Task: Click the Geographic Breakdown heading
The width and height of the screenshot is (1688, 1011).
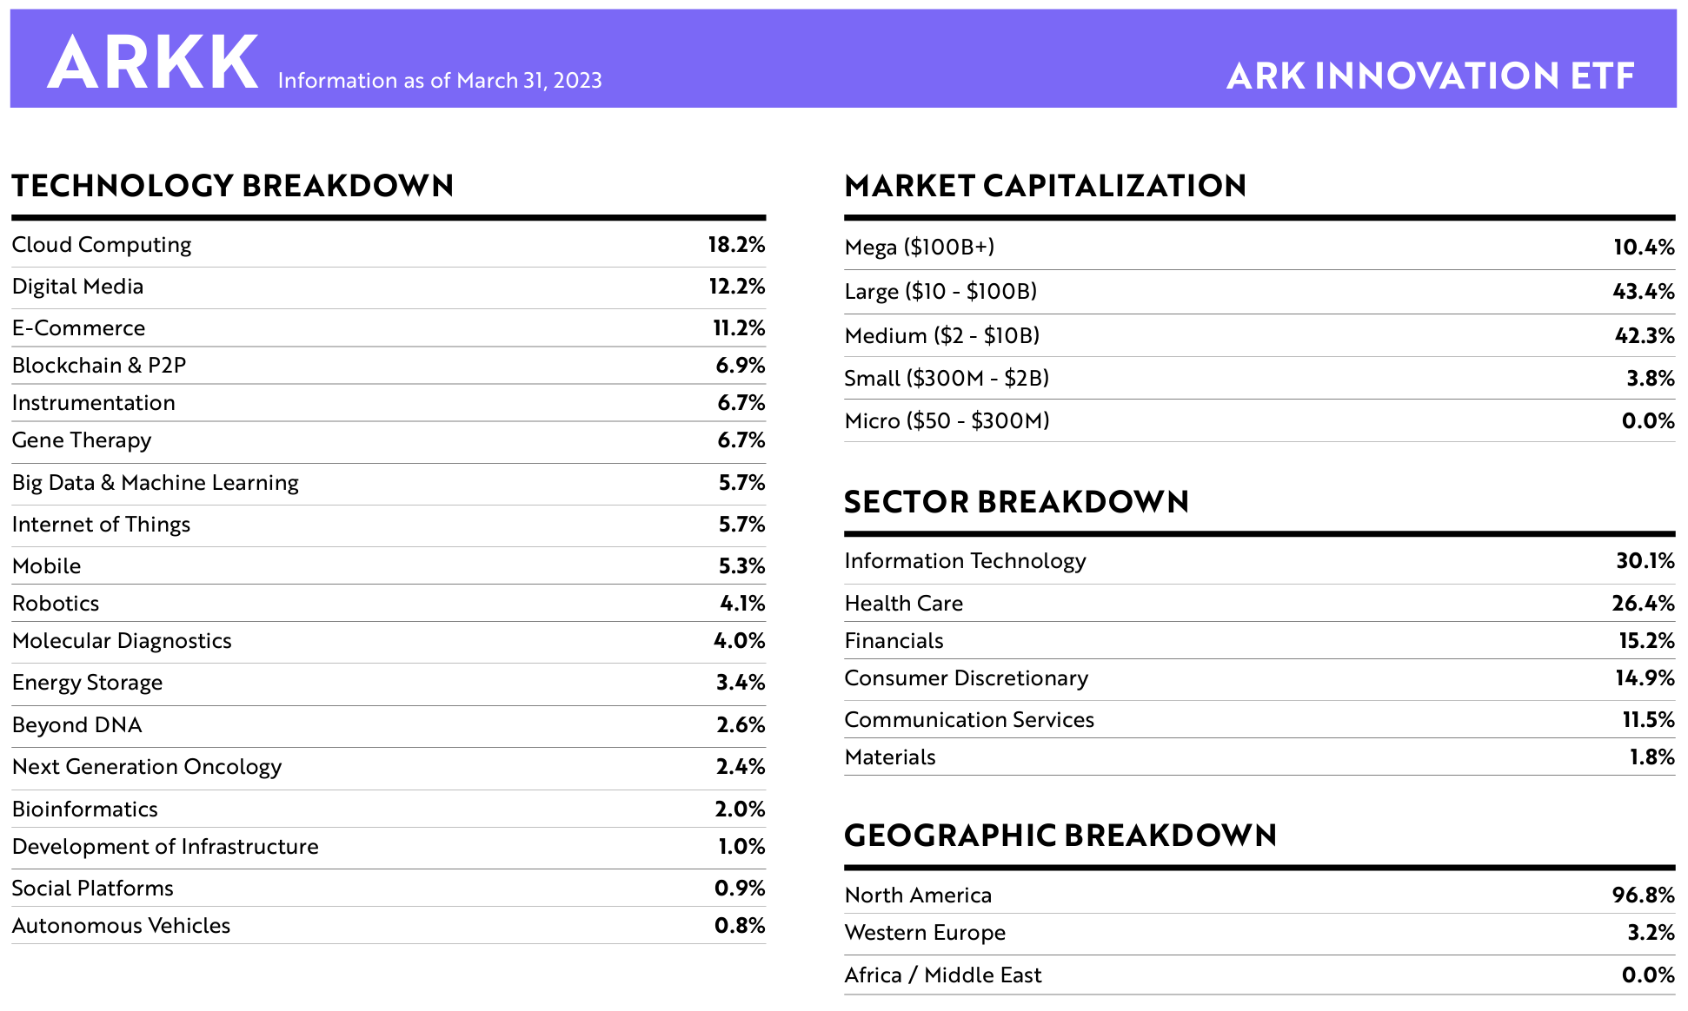Action: click(1060, 836)
